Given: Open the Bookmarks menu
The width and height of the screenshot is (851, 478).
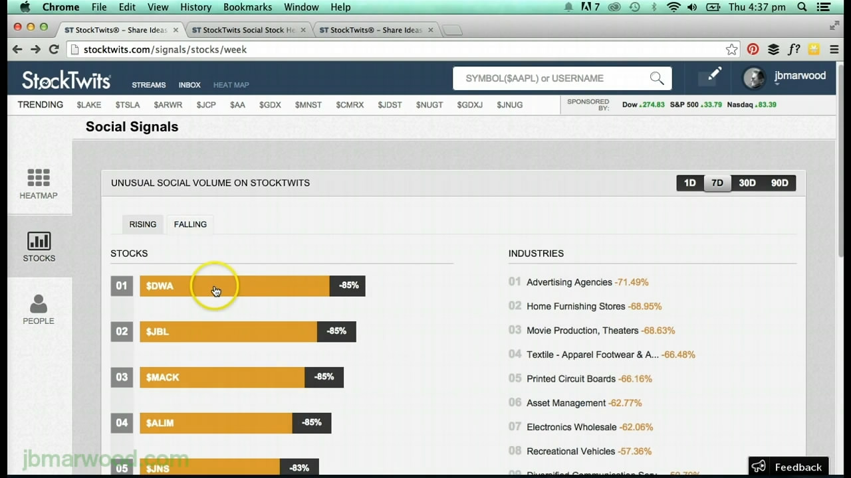Looking at the screenshot, I should click(247, 7).
